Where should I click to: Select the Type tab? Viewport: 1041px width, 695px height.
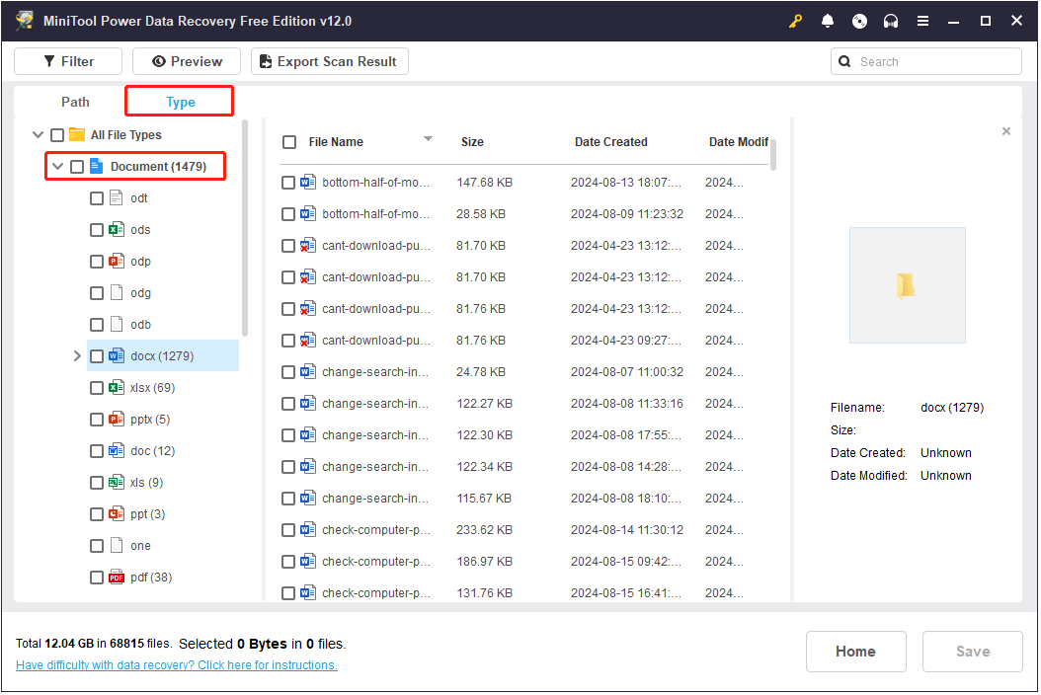tap(180, 102)
